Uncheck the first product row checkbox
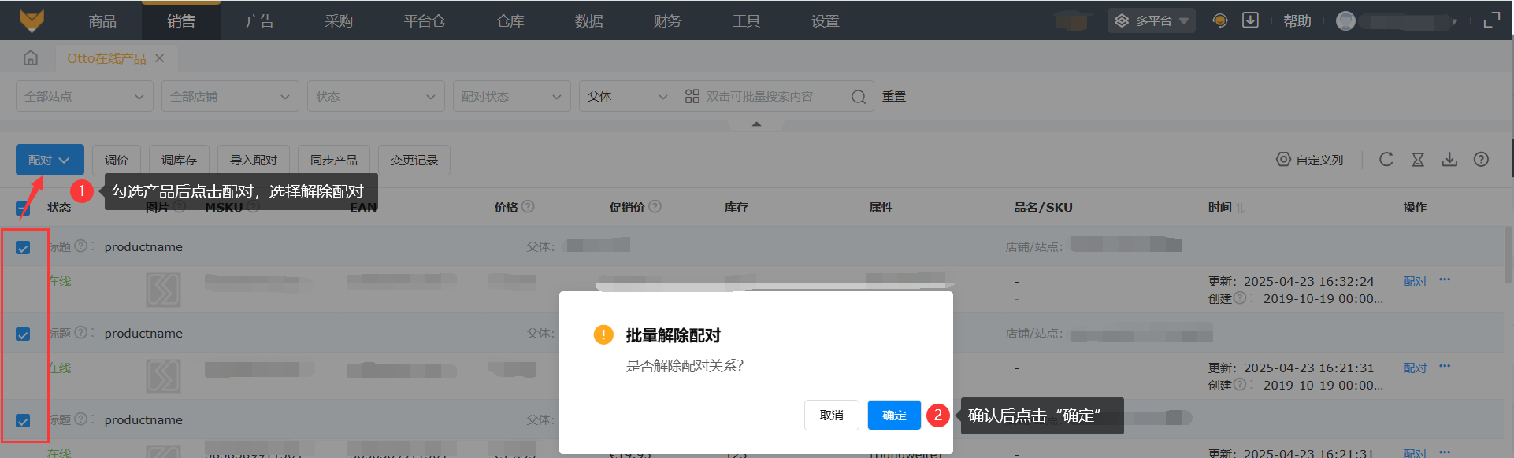Image resolution: width=1514 pixels, height=458 pixels. click(23, 248)
